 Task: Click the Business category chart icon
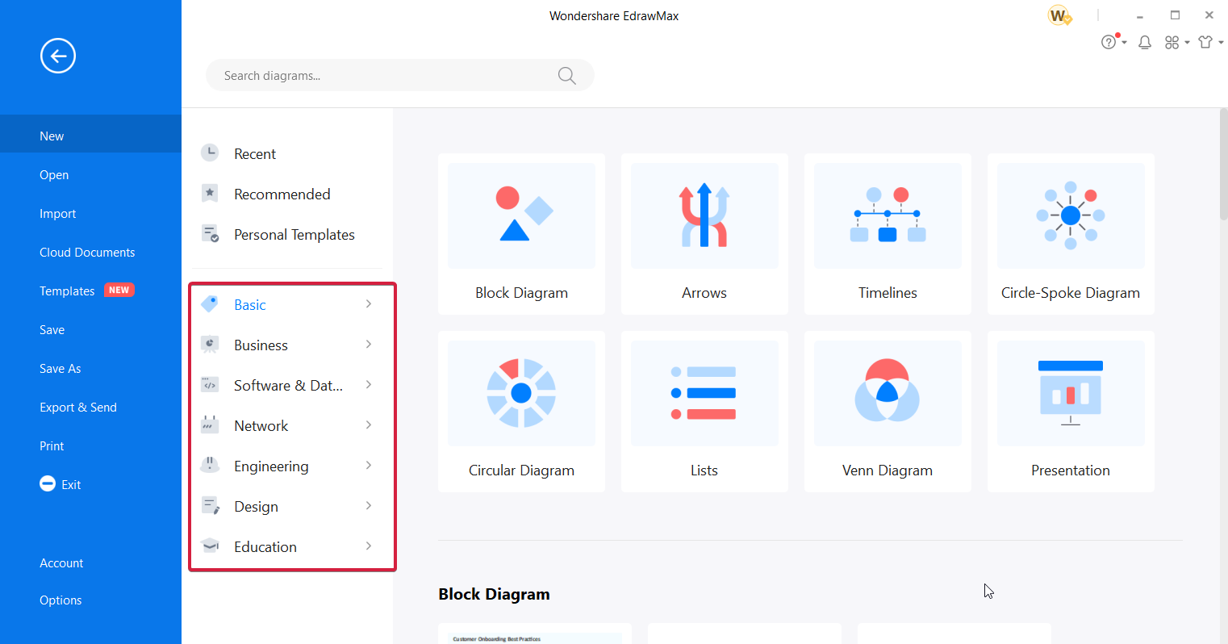pos(210,344)
